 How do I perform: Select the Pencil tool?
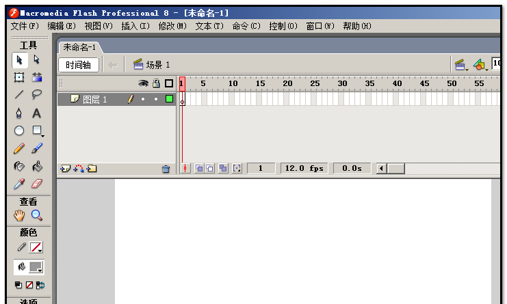click(19, 148)
